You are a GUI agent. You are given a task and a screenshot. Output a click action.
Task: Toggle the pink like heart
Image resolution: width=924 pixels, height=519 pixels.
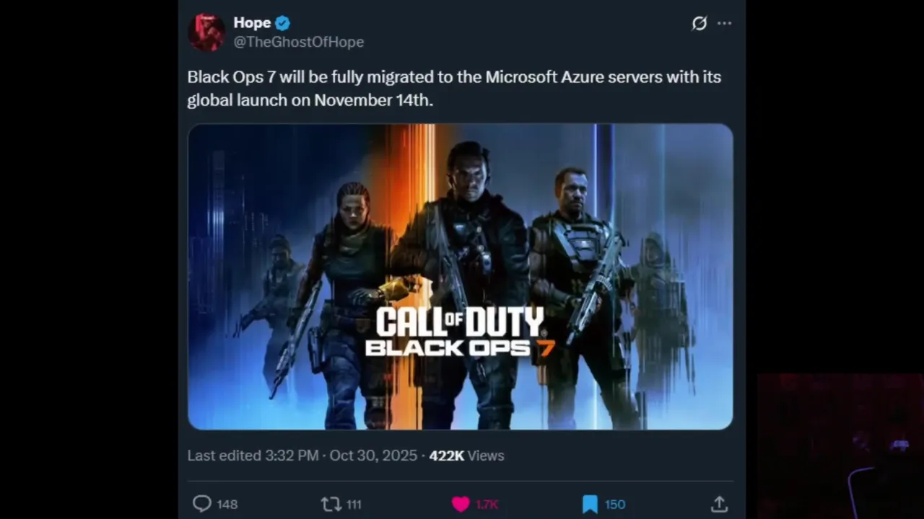[461, 504]
